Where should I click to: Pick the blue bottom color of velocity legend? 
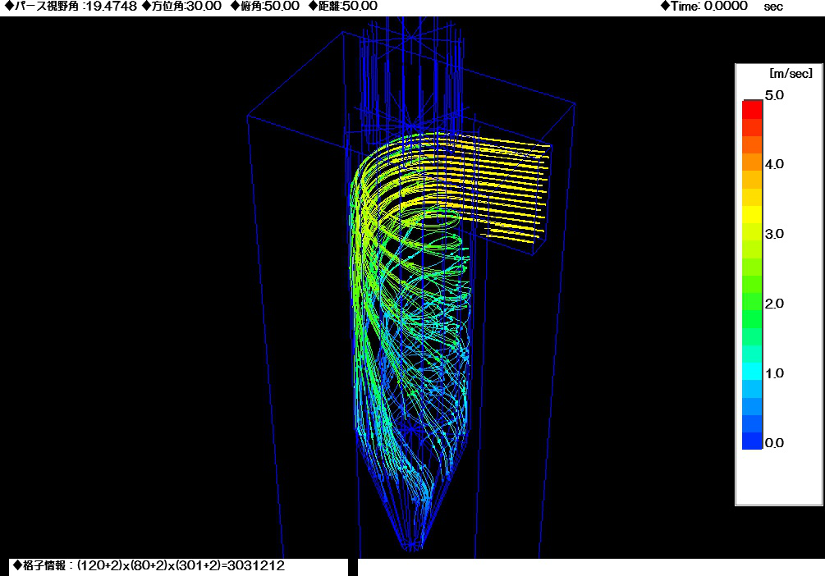(x=752, y=441)
